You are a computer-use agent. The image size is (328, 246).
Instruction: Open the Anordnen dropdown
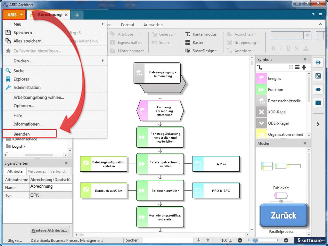coord(241,51)
